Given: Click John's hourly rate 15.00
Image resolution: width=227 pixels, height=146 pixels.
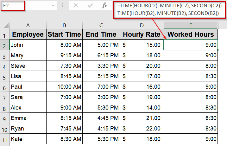Looking at the screenshot, I should pyautogui.click(x=142, y=45).
